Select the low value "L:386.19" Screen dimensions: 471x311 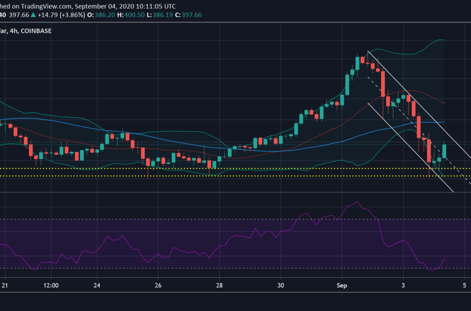point(160,15)
